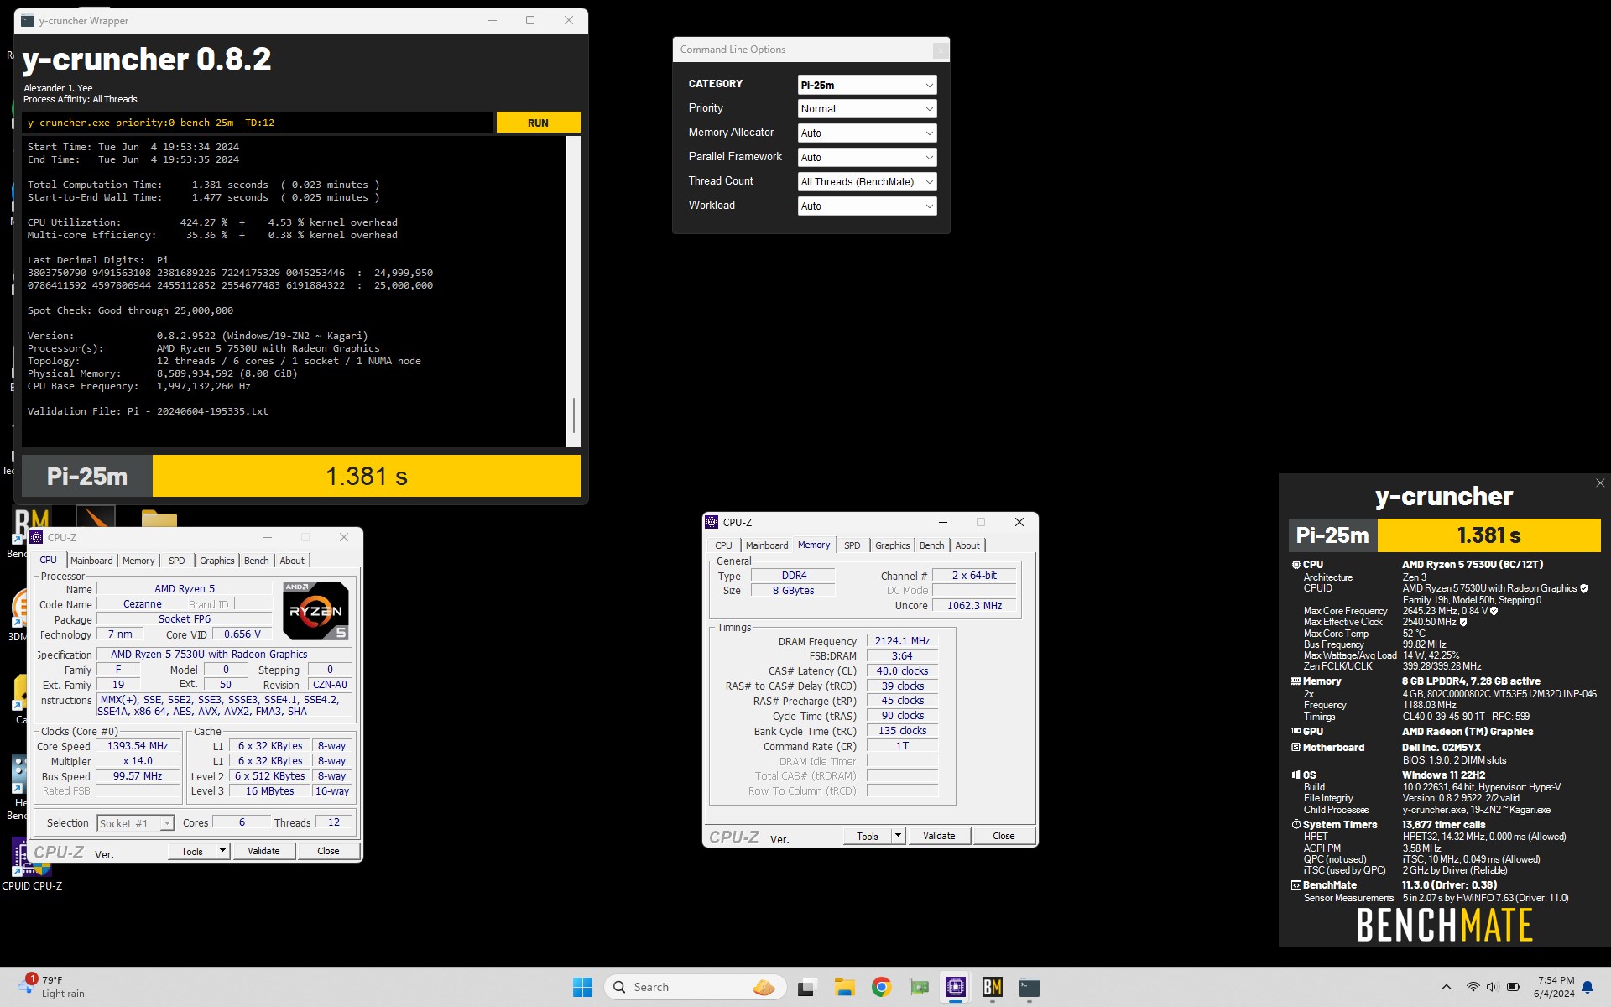Open the CATEGORY dropdown showing Pi-25m
The width and height of the screenshot is (1611, 1007).
click(867, 85)
